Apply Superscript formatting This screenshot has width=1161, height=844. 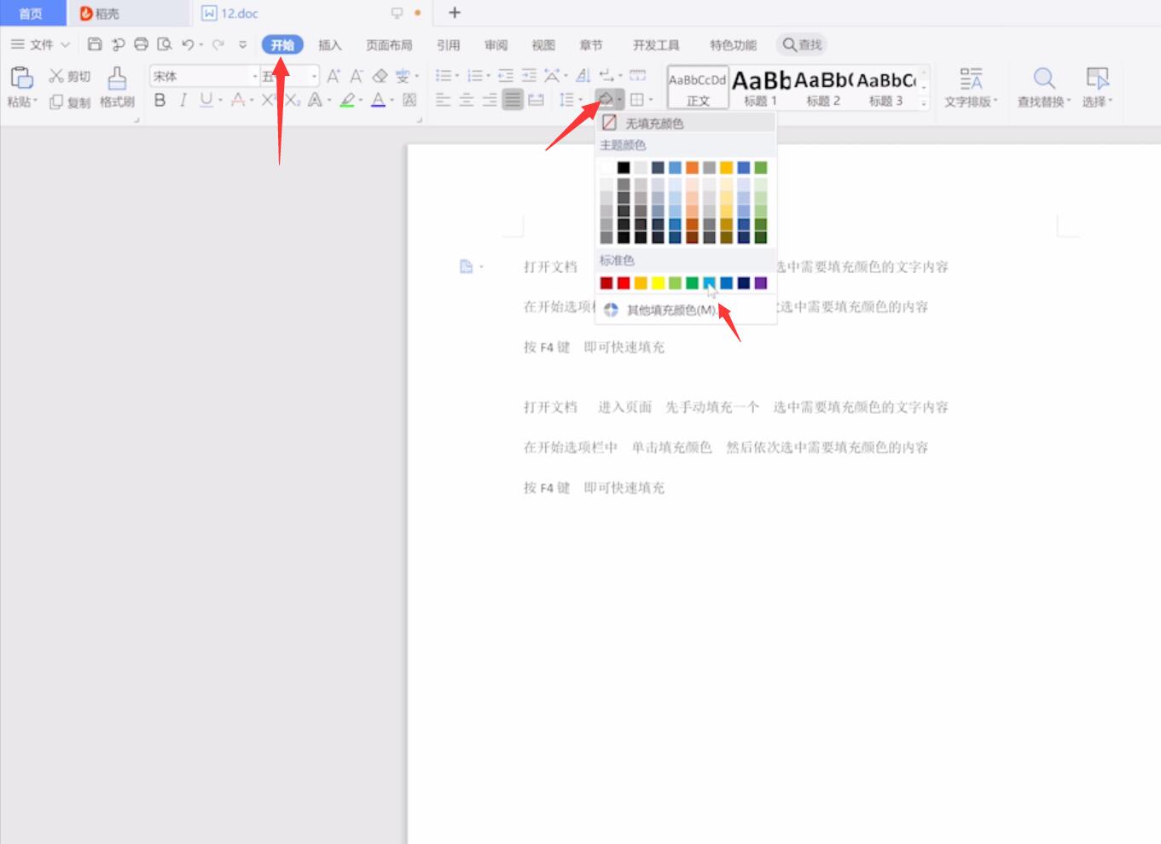(268, 100)
